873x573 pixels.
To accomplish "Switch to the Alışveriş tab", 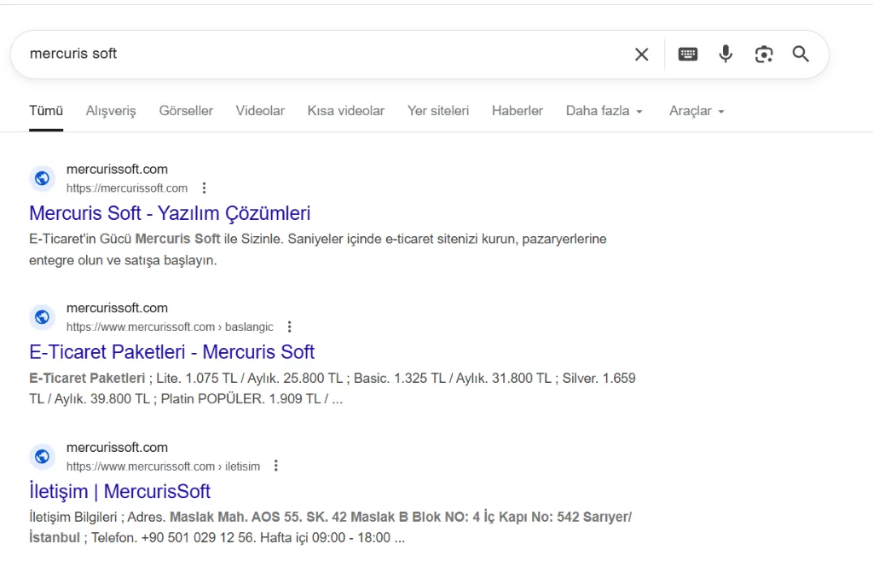I will coord(111,111).
